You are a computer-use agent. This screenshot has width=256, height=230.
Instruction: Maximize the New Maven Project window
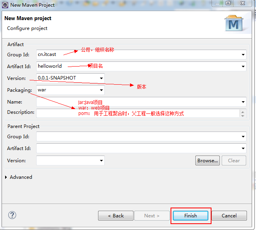point(228,3)
